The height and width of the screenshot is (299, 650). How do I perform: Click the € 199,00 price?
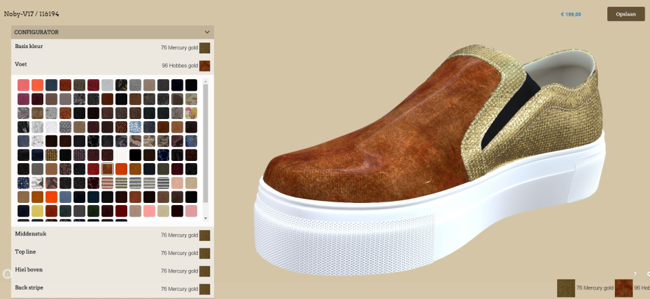[x=571, y=14]
